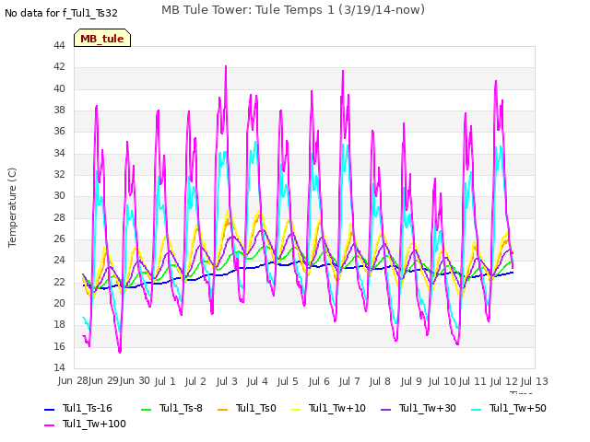Click the 30 y-axis tick label

tap(59, 196)
